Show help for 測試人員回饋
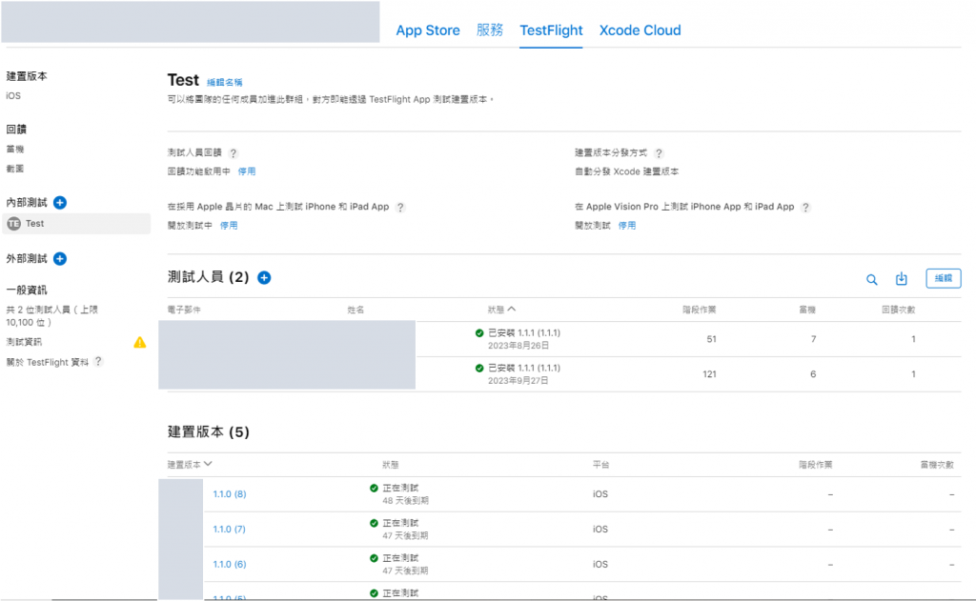Screen dimensions: 976x601 click(x=233, y=153)
